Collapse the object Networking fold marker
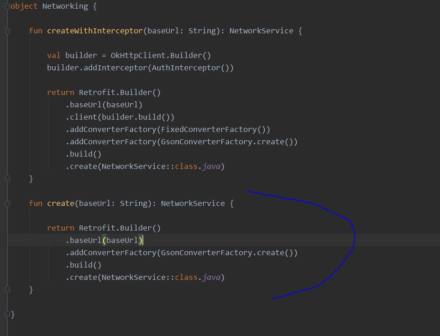Viewport: 440px width, 336px height. (8, 6)
